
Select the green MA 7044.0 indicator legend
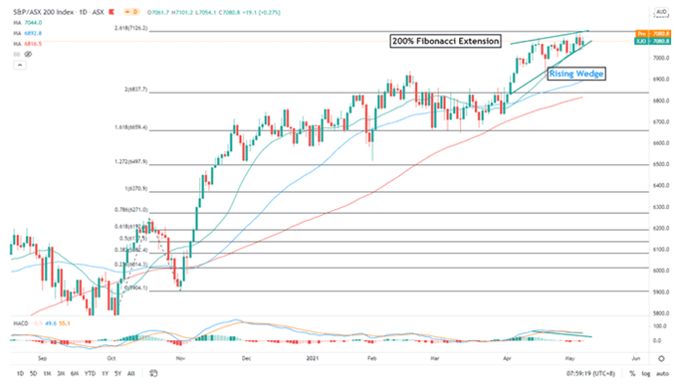[27, 23]
